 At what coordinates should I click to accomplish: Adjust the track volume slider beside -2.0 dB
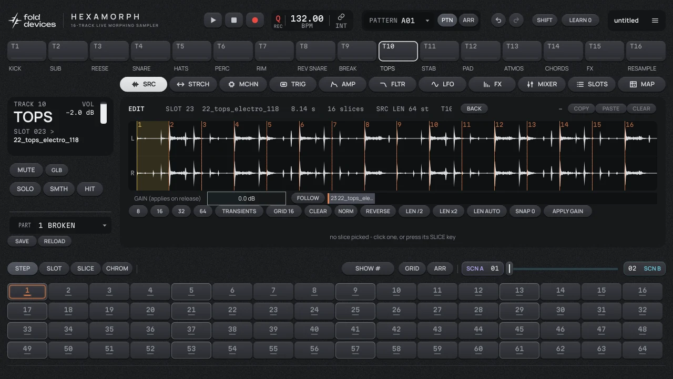[104, 113]
